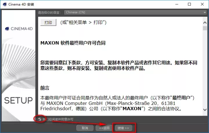209x133 pixels.
Task: Click the license scrollbar thumb
Action: 205,28
